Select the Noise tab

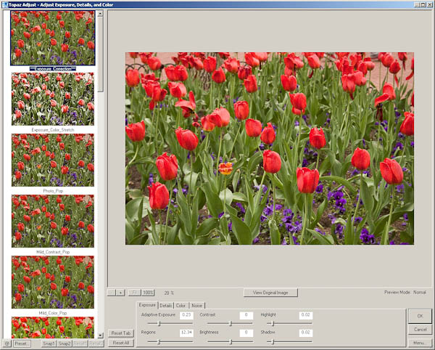pyautogui.click(x=196, y=306)
